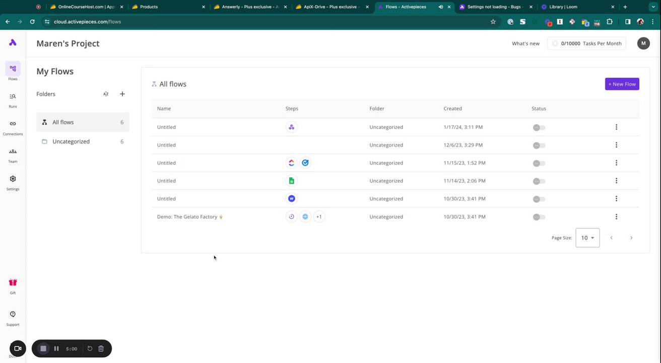
Task: Toggle status of the 1/17/24 flow
Action: coord(539,128)
